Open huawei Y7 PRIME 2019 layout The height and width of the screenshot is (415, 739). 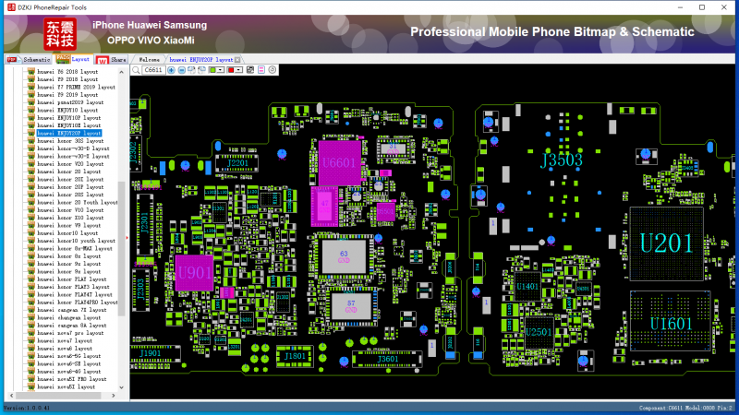click(x=76, y=87)
